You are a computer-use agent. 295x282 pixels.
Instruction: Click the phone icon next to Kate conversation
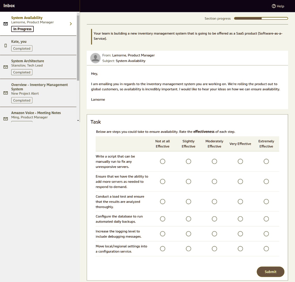(5, 45)
